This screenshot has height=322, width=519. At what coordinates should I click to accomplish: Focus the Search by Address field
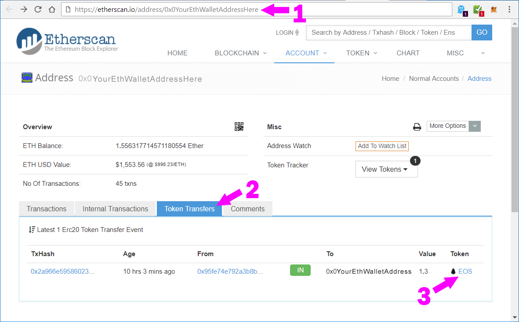388,33
